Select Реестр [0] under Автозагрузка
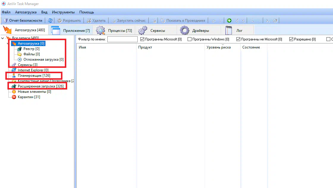 (31, 49)
